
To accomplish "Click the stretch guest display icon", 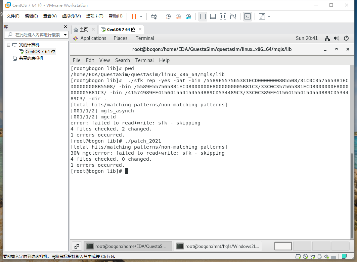I will tap(262, 16).
